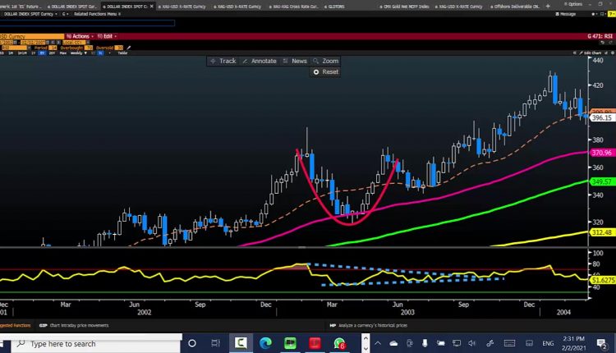Viewport: 616px width, 353px height.
Task: Click the Track crosshair tool
Action: pyautogui.click(x=223, y=61)
